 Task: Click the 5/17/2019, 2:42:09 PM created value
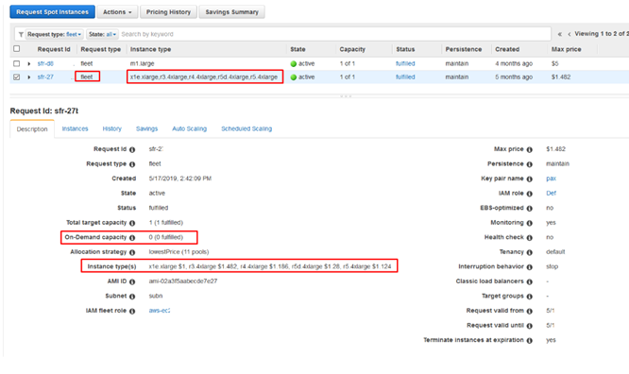(180, 178)
